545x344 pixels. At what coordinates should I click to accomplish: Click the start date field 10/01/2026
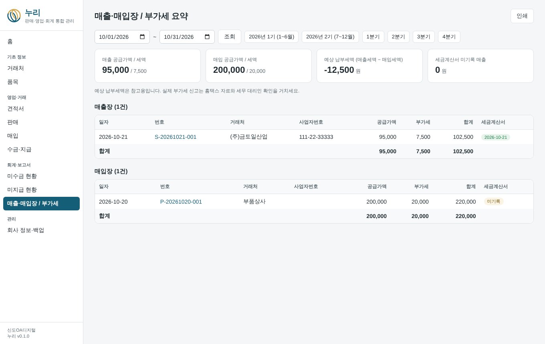pos(122,37)
